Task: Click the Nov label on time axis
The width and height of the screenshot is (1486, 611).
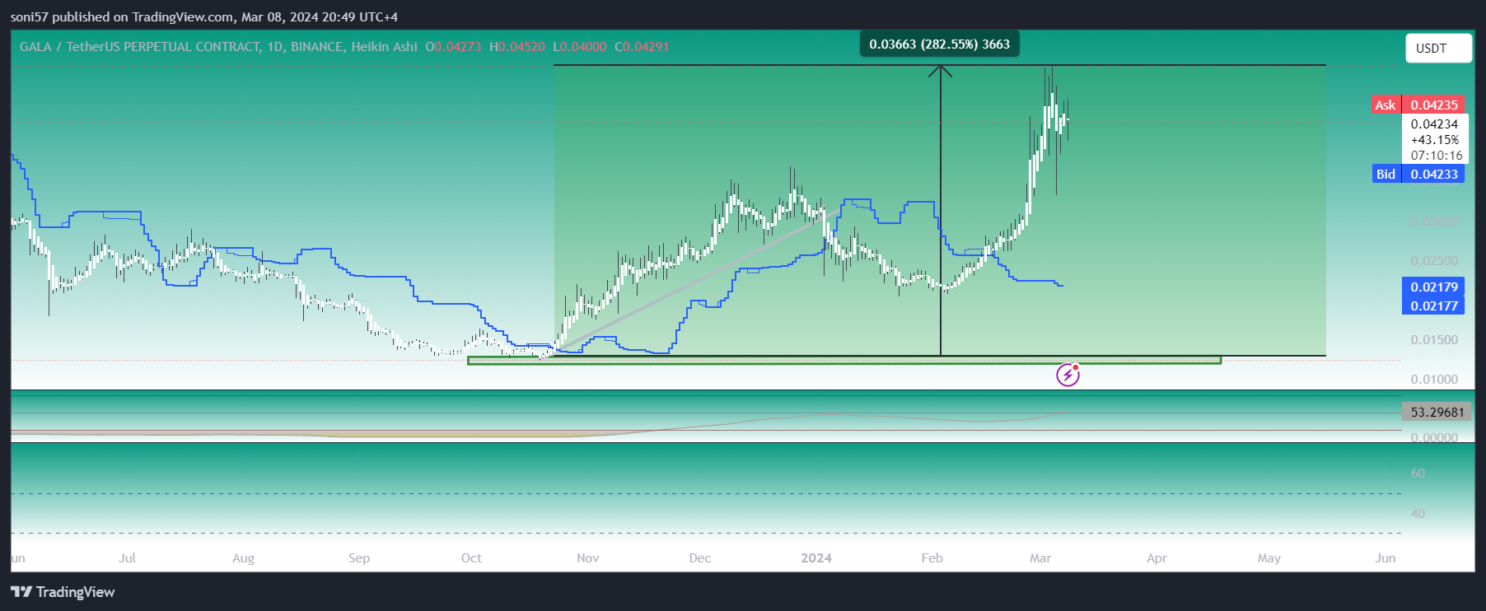Action: pyautogui.click(x=588, y=558)
